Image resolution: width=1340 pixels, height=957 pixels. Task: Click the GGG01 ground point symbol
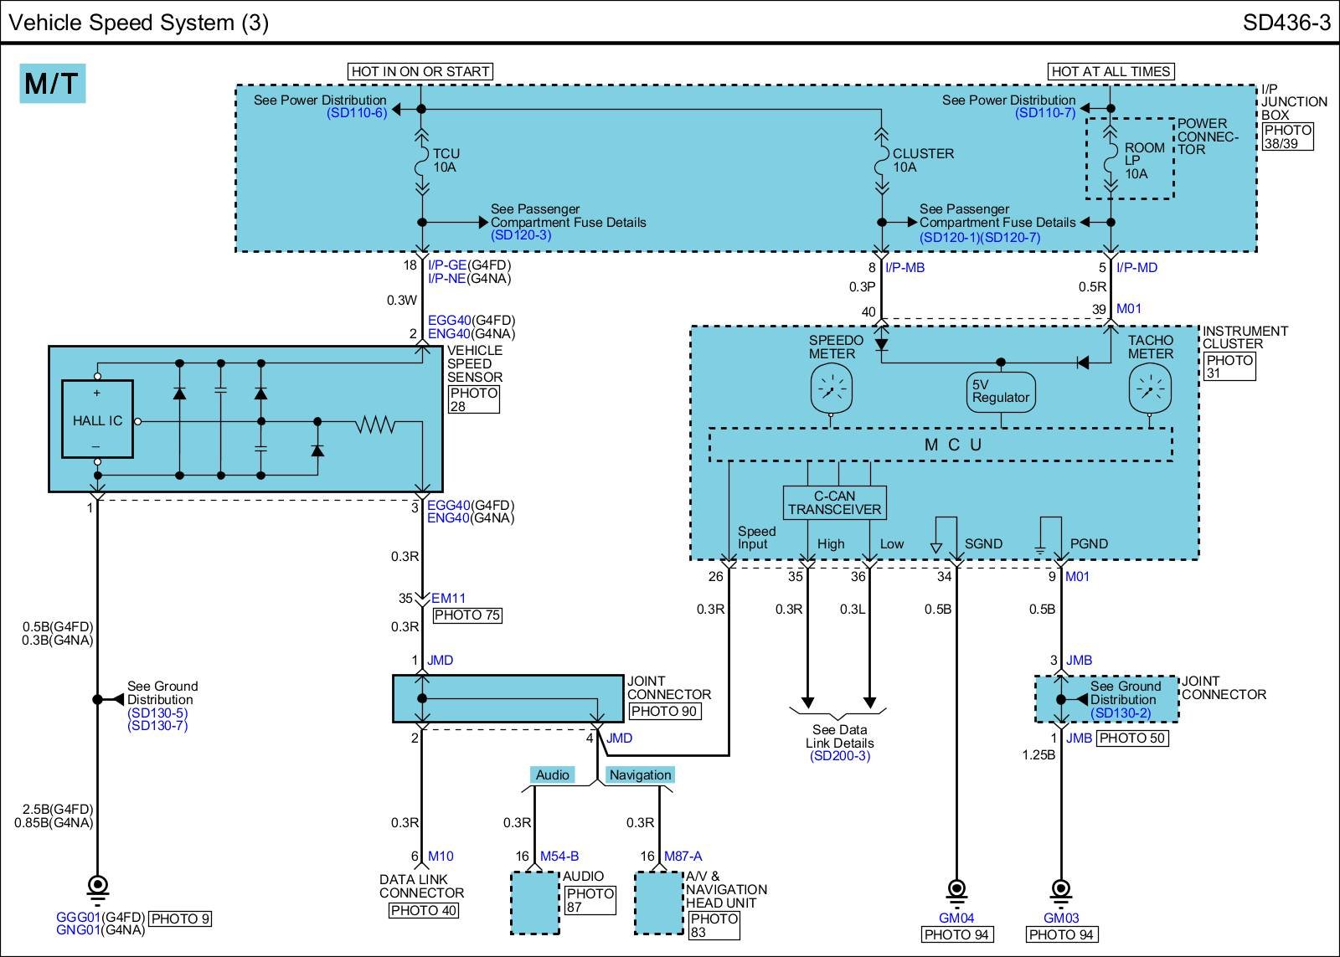pyautogui.click(x=97, y=887)
